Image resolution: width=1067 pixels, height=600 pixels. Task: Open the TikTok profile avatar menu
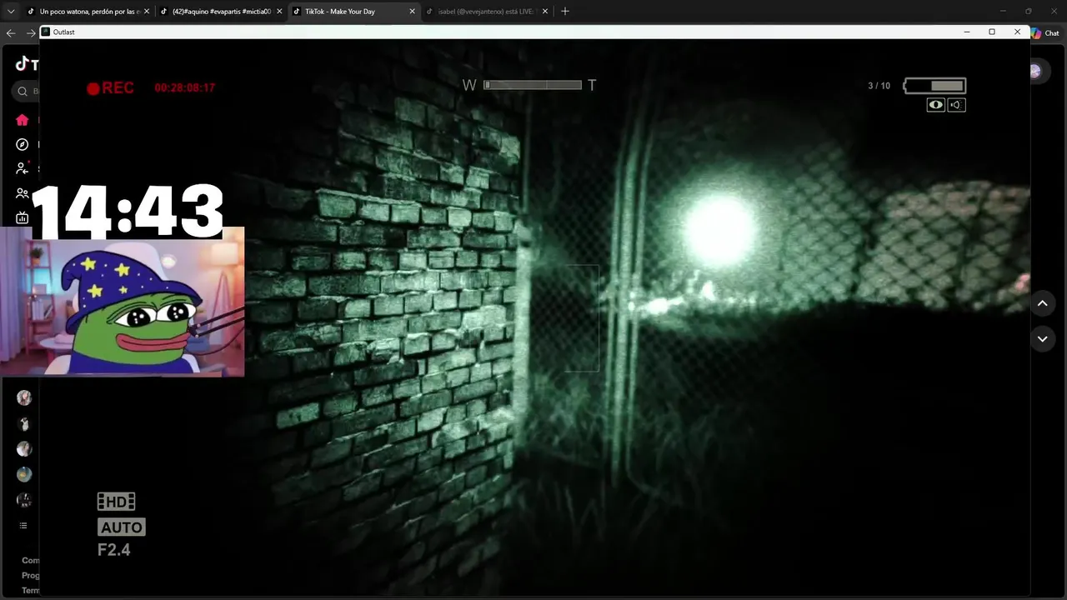click(1035, 72)
